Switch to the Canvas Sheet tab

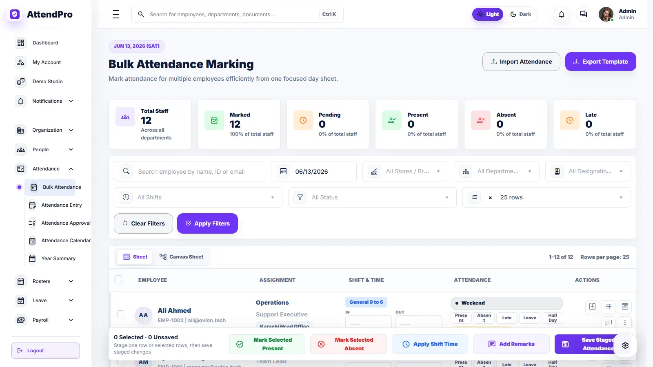[182, 257]
